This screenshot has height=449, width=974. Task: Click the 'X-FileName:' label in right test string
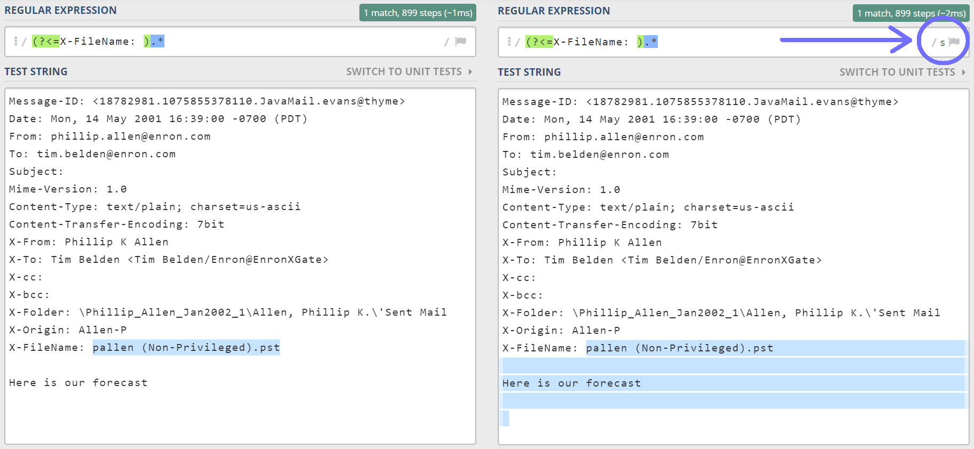(x=540, y=348)
